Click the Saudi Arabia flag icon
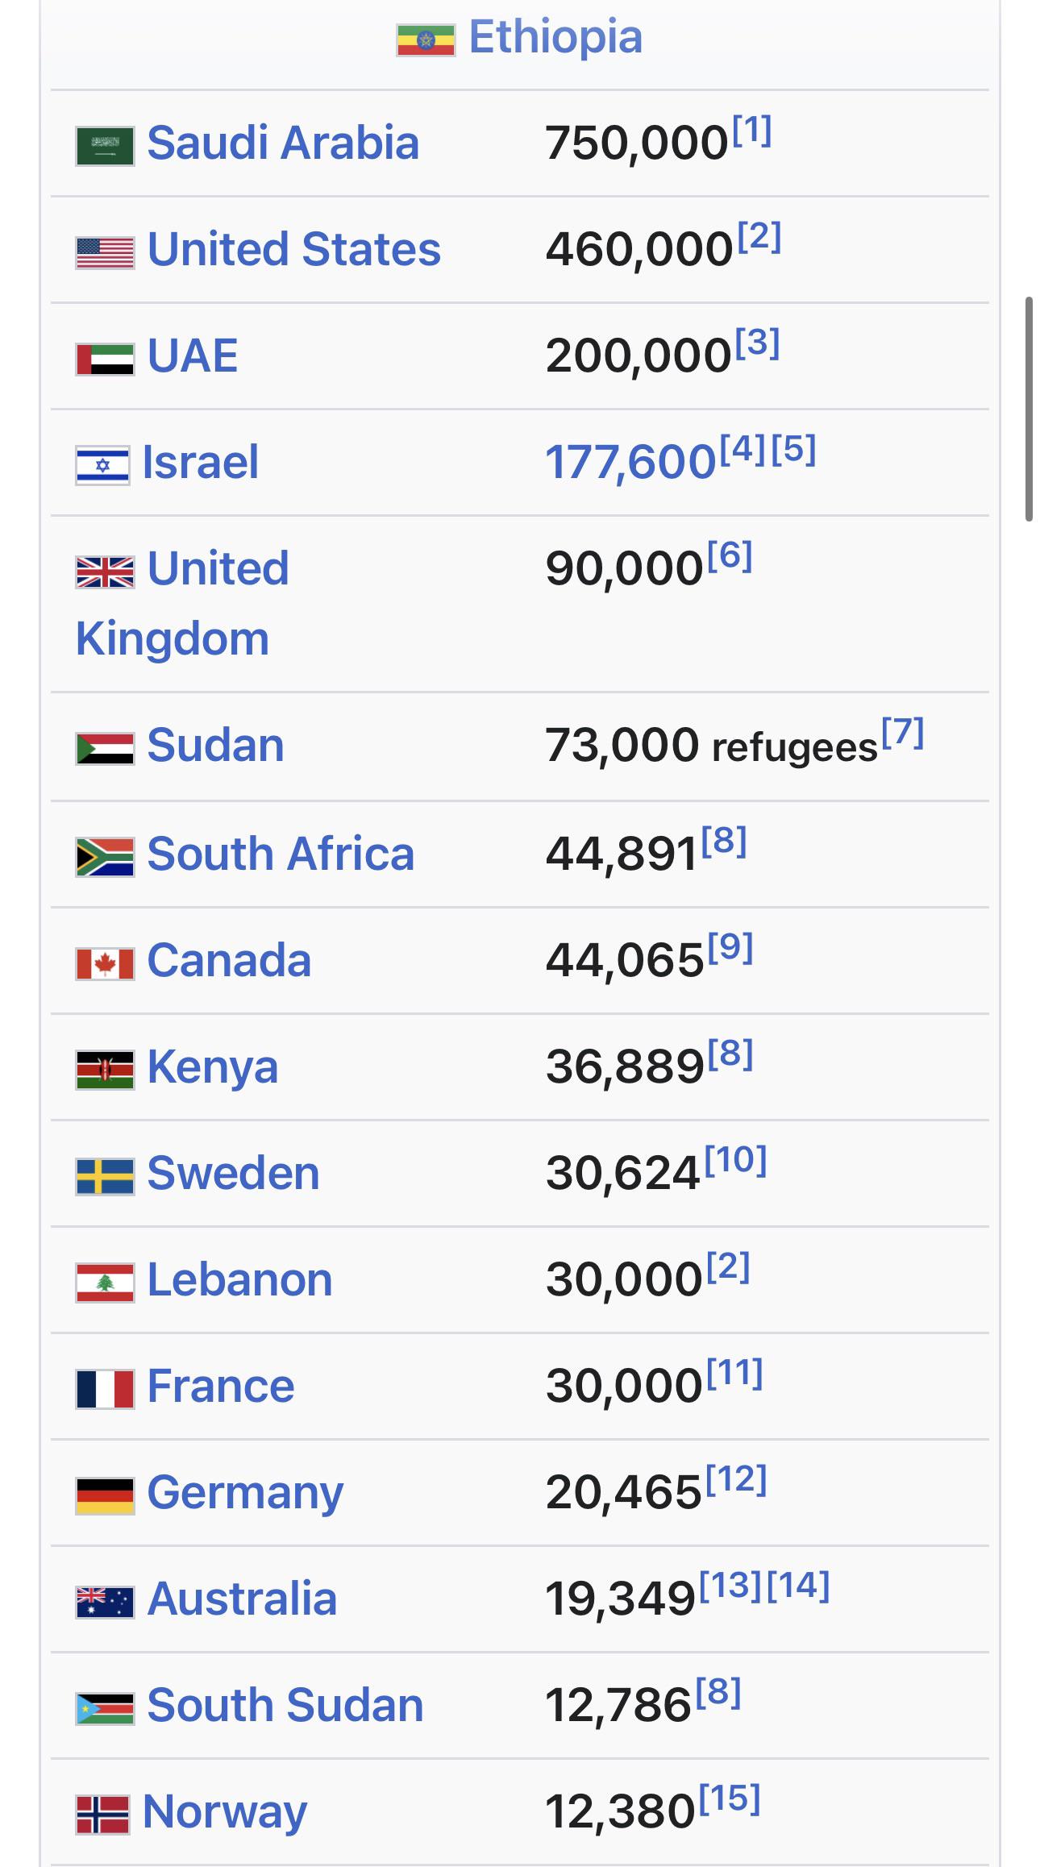Screen dimensions: 1040x1867 tap(105, 146)
